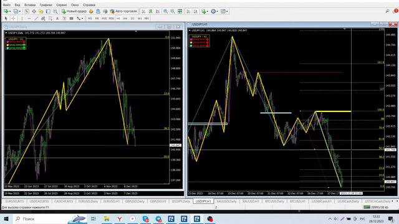Click the triangle beside USDJPY,Daily chart title
The height and width of the screenshot is (224, 399).
click(6, 33)
